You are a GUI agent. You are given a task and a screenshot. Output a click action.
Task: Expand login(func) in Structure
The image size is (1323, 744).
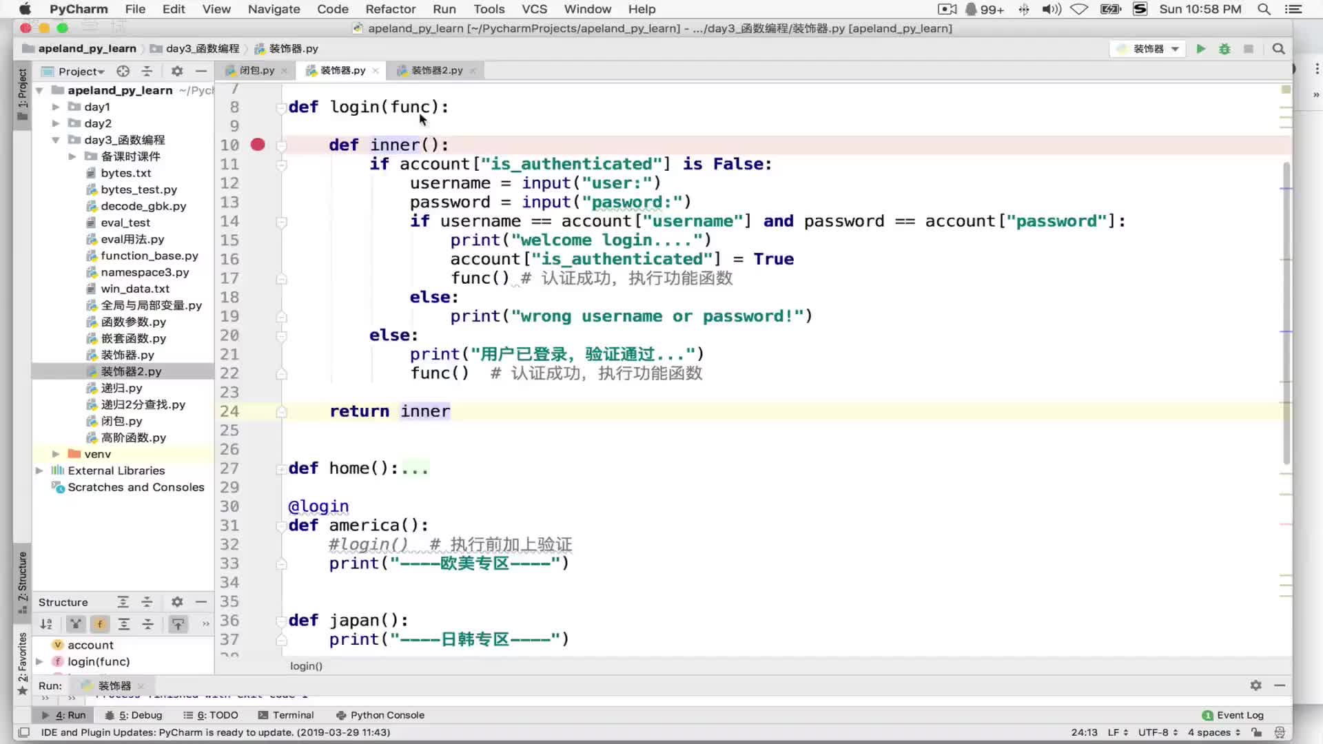(x=39, y=661)
